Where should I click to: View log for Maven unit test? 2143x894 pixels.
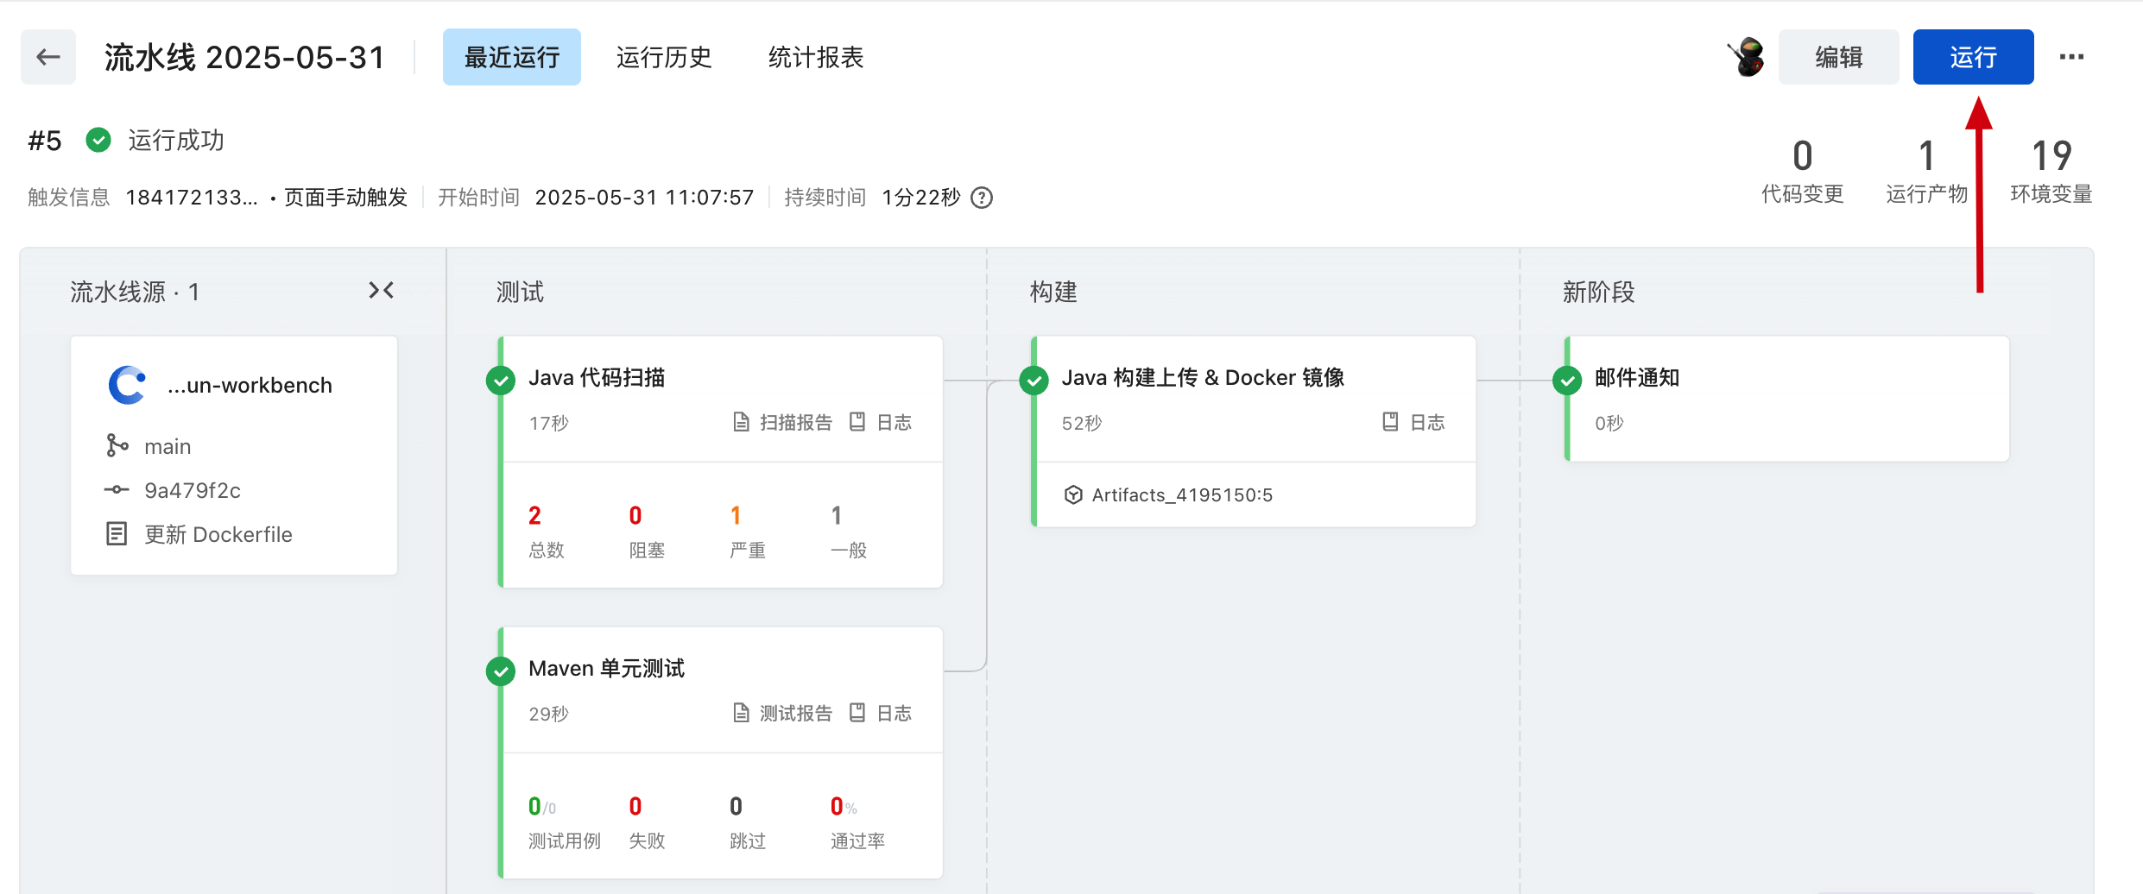tap(882, 713)
